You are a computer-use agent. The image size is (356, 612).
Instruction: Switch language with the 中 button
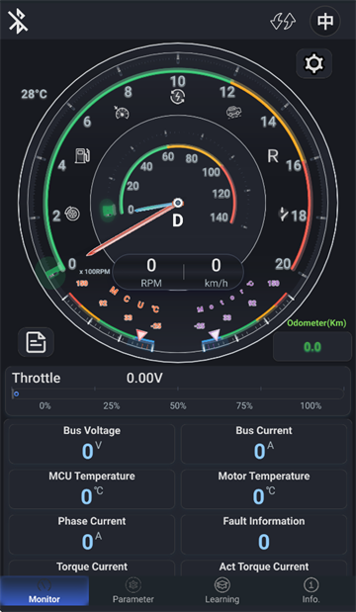click(324, 22)
